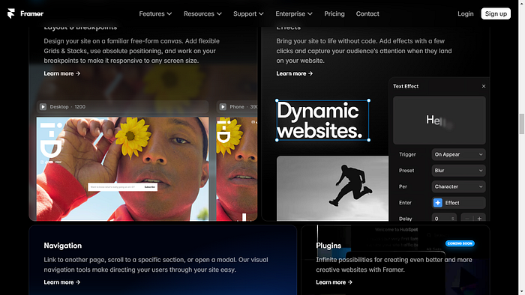
Task: Click the Trigger label
Action: coord(407,154)
